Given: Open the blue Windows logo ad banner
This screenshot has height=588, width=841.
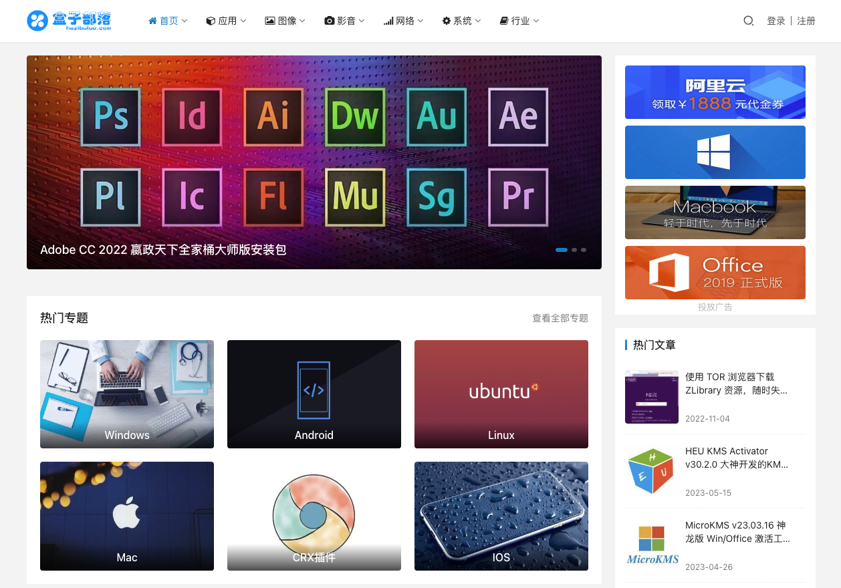Looking at the screenshot, I should tap(715, 152).
